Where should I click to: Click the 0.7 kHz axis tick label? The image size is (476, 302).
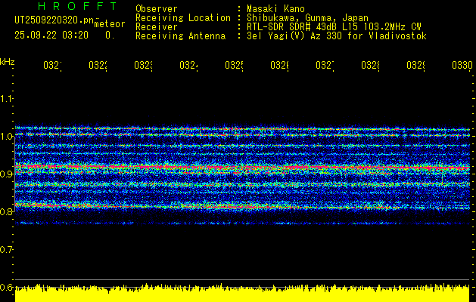point(6,249)
